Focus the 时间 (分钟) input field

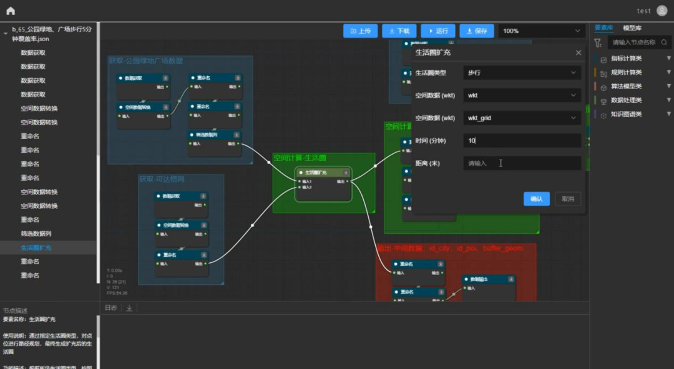[522, 140]
